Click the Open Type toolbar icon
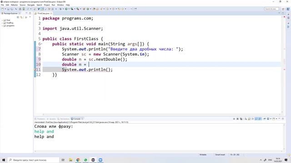This screenshot has width=291, height=163. click(x=94, y=9)
